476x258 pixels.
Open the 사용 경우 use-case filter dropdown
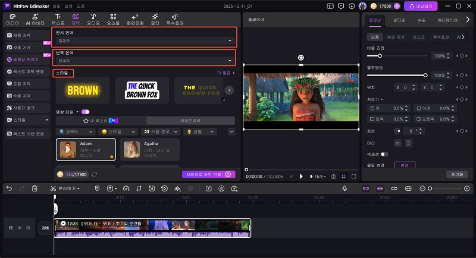click(160, 131)
